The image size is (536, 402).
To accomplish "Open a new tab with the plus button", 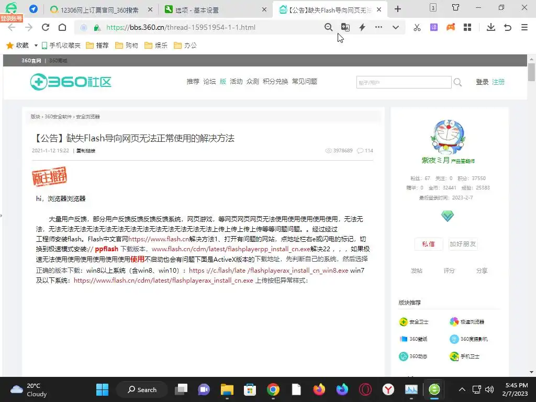I will [398, 9].
